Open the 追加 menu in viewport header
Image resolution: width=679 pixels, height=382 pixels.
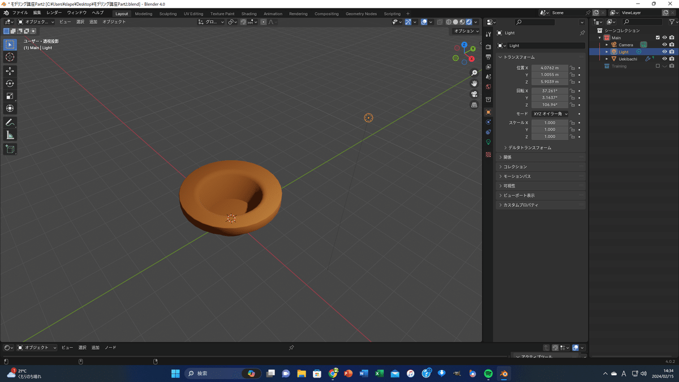point(93,22)
